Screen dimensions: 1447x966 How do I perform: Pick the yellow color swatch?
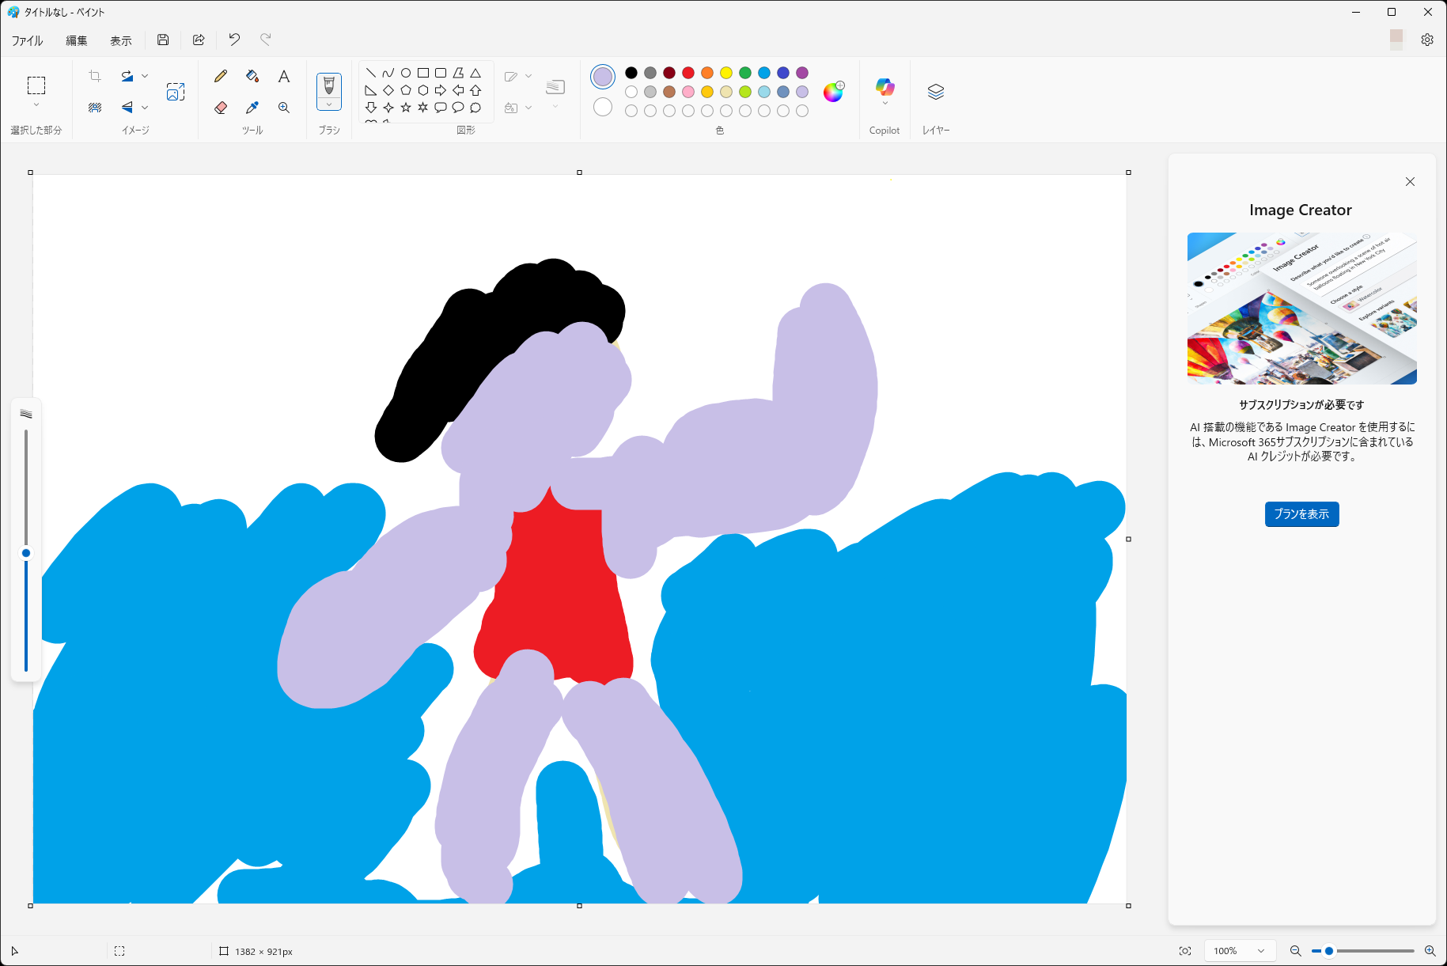(x=725, y=72)
